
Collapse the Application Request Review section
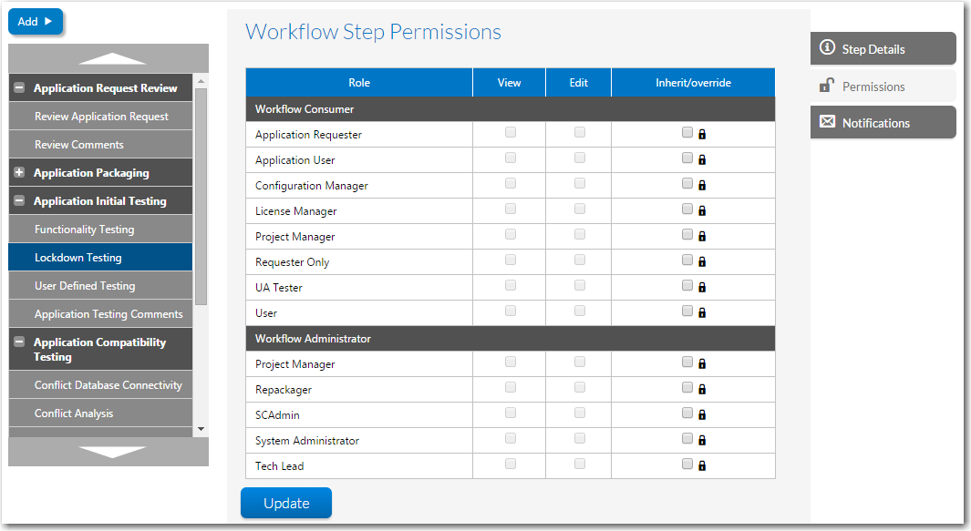[19, 88]
